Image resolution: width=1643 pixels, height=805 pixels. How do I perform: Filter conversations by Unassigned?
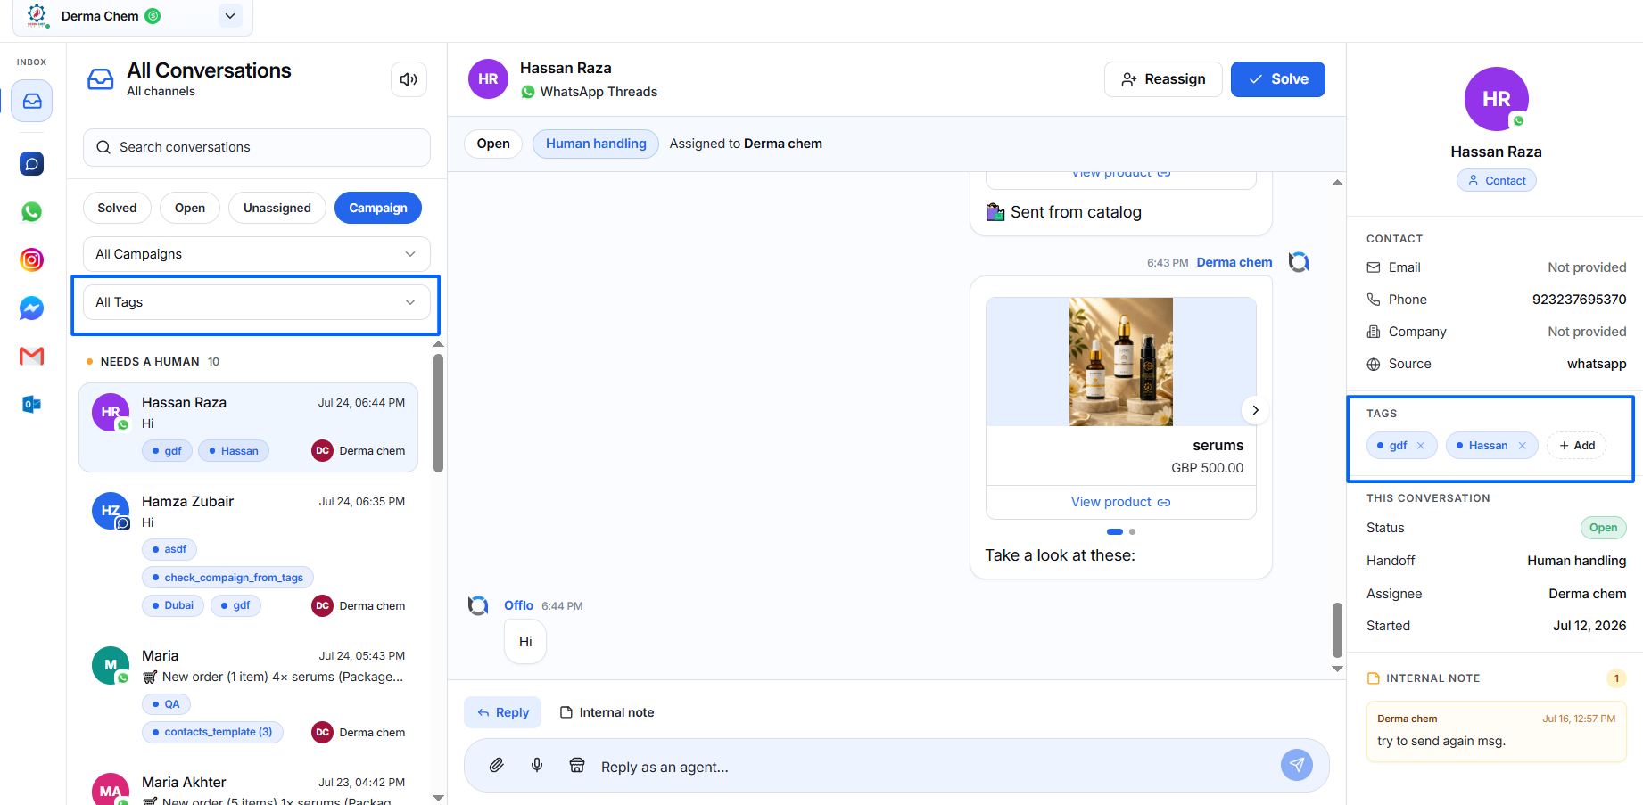pos(277,208)
